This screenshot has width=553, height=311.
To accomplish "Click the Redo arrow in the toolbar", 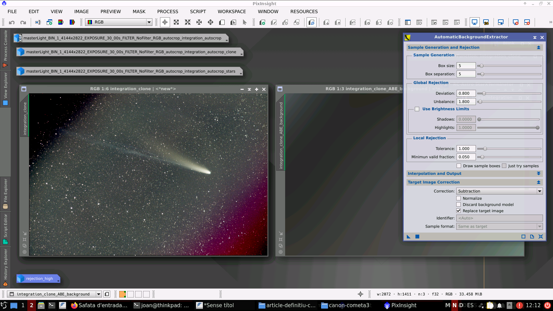I will (23, 22).
